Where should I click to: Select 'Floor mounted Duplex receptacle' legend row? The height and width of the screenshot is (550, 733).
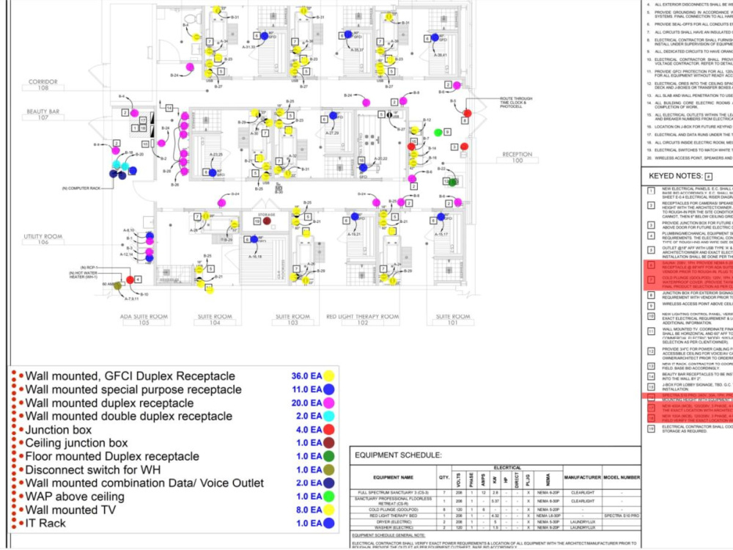173,456
